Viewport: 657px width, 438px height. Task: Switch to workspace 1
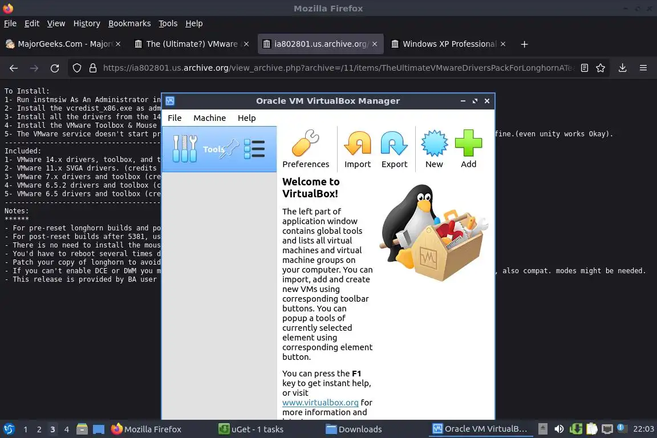26,429
